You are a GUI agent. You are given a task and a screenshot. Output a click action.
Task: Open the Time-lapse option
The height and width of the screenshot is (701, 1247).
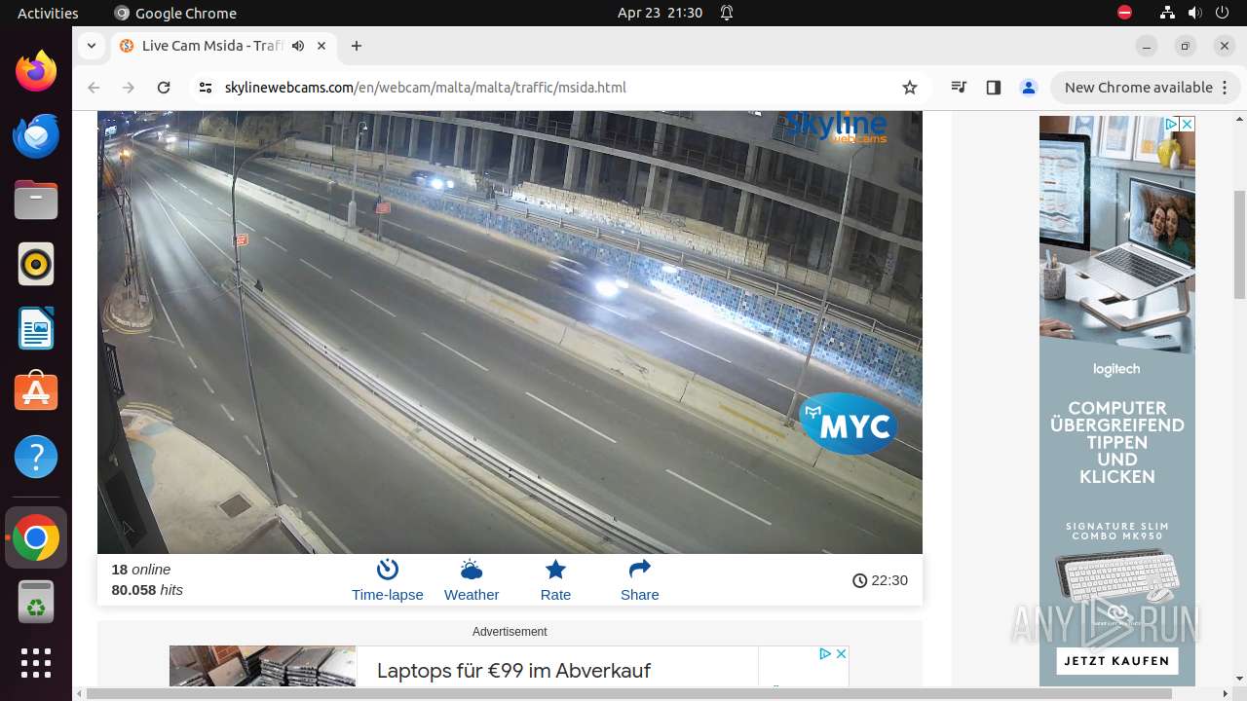388,580
